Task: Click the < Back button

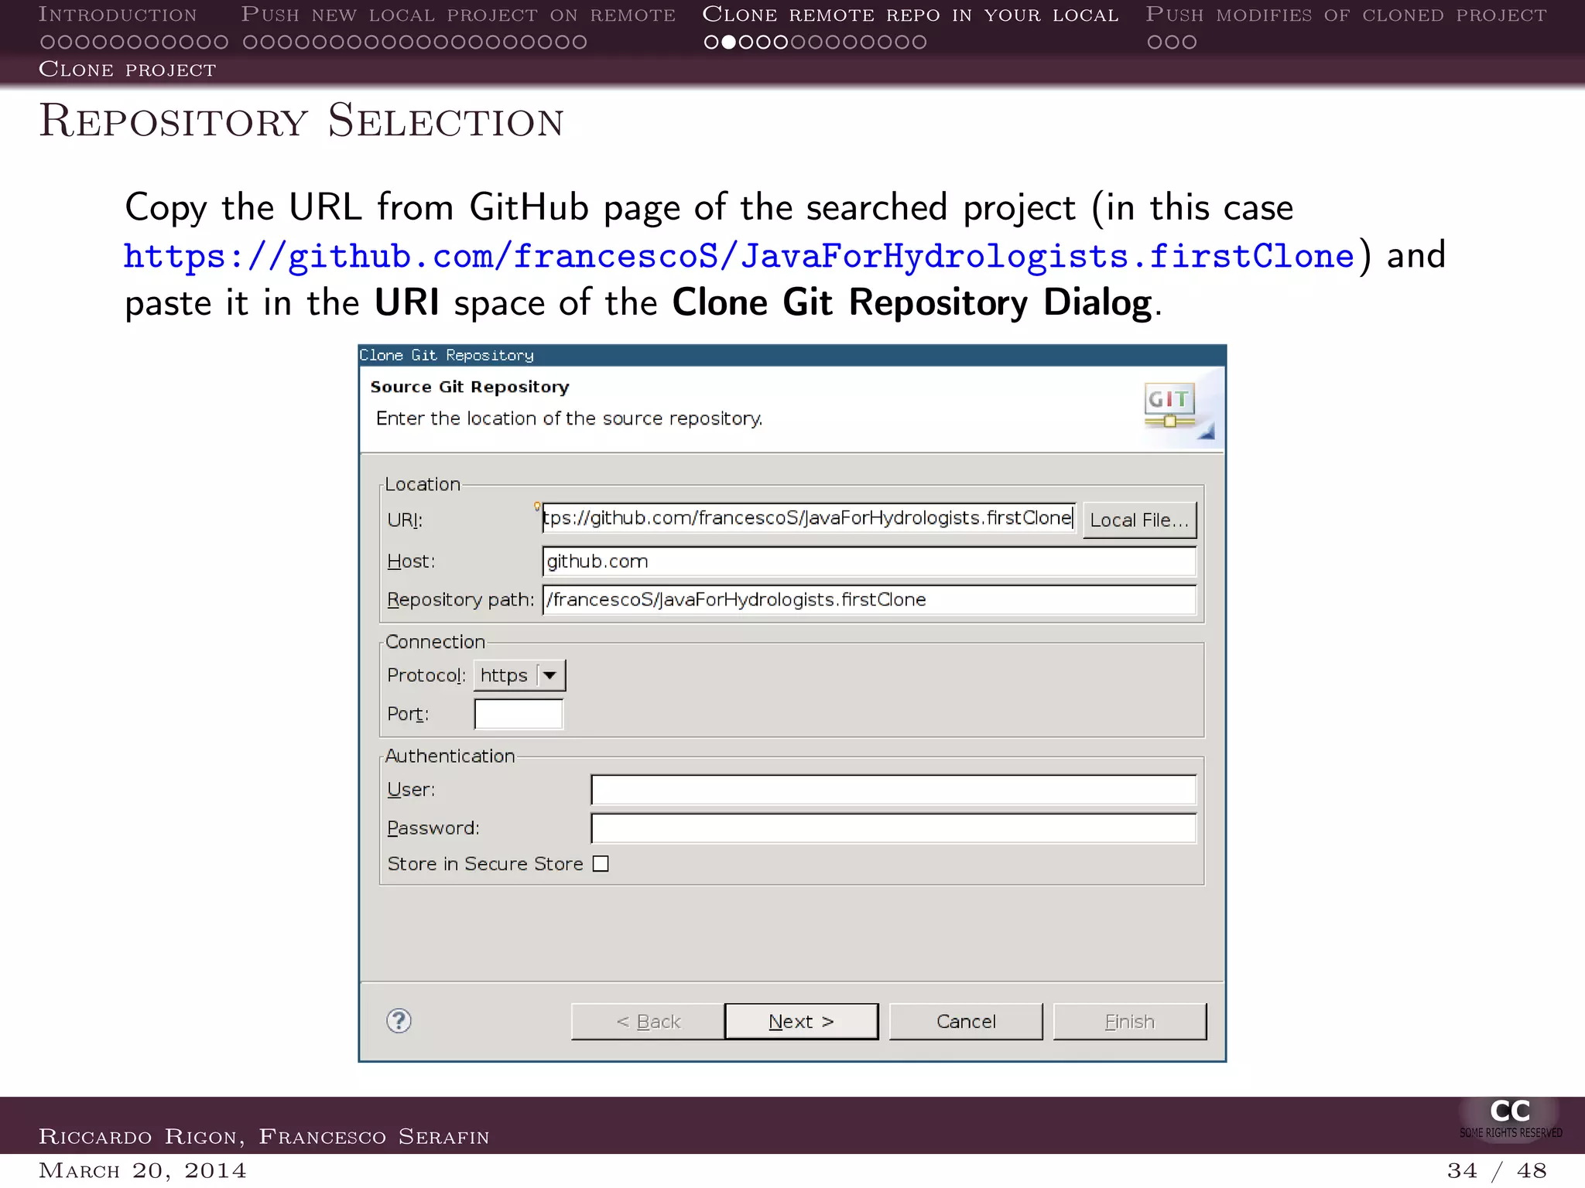Action: point(648,1022)
